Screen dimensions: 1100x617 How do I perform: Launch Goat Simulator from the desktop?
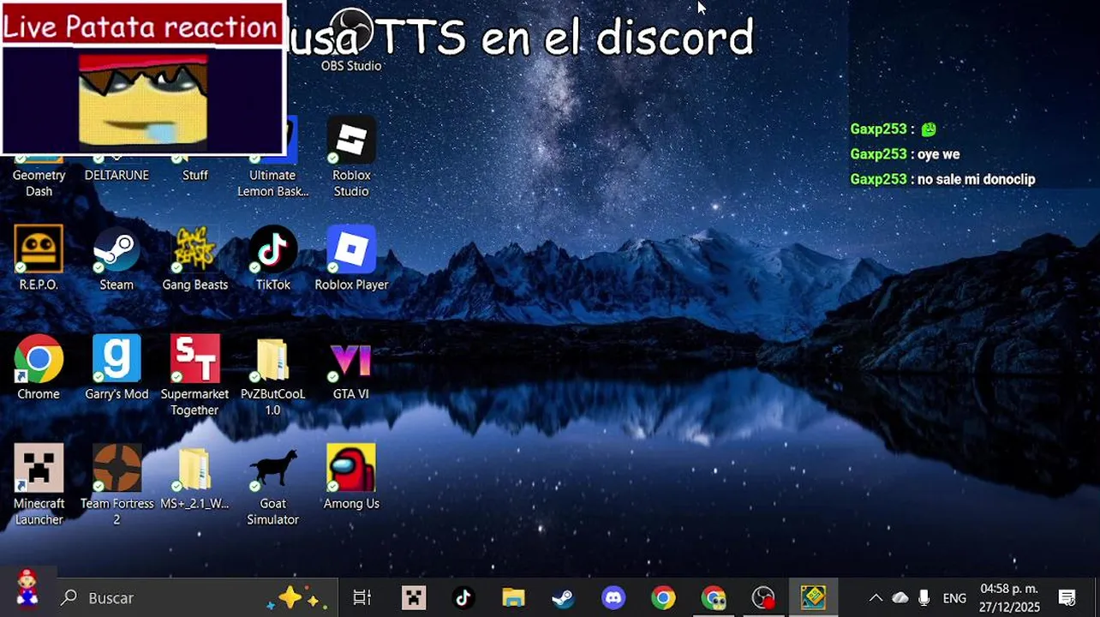tap(273, 485)
